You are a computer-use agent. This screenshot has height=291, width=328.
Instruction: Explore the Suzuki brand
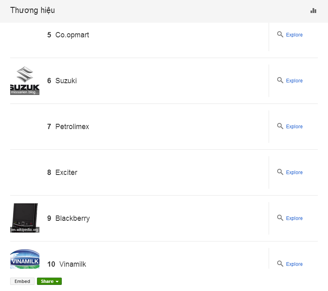point(294,81)
